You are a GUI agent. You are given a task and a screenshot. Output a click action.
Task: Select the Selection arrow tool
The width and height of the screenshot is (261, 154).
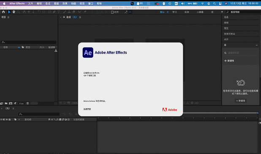(9, 12)
